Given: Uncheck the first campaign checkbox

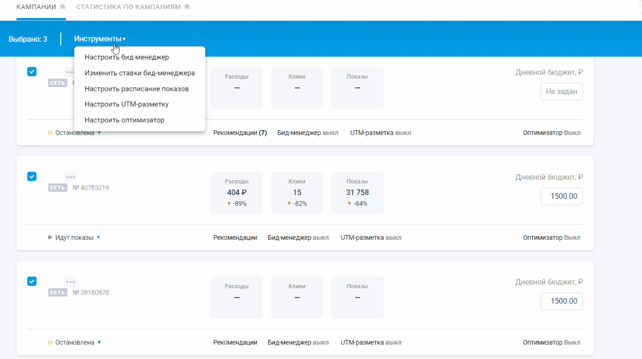Looking at the screenshot, I should click(x=32, y=72).
